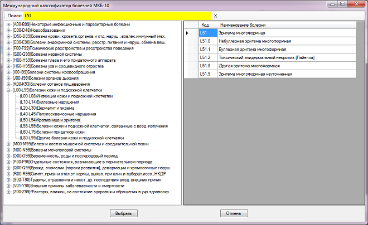Expand the (A00-B99) infectious diseases node

click(x=8, y=25)
